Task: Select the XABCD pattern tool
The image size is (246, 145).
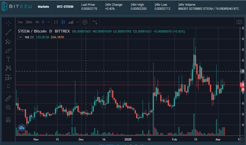Action: pyautogui.click(x=8, y=68)
